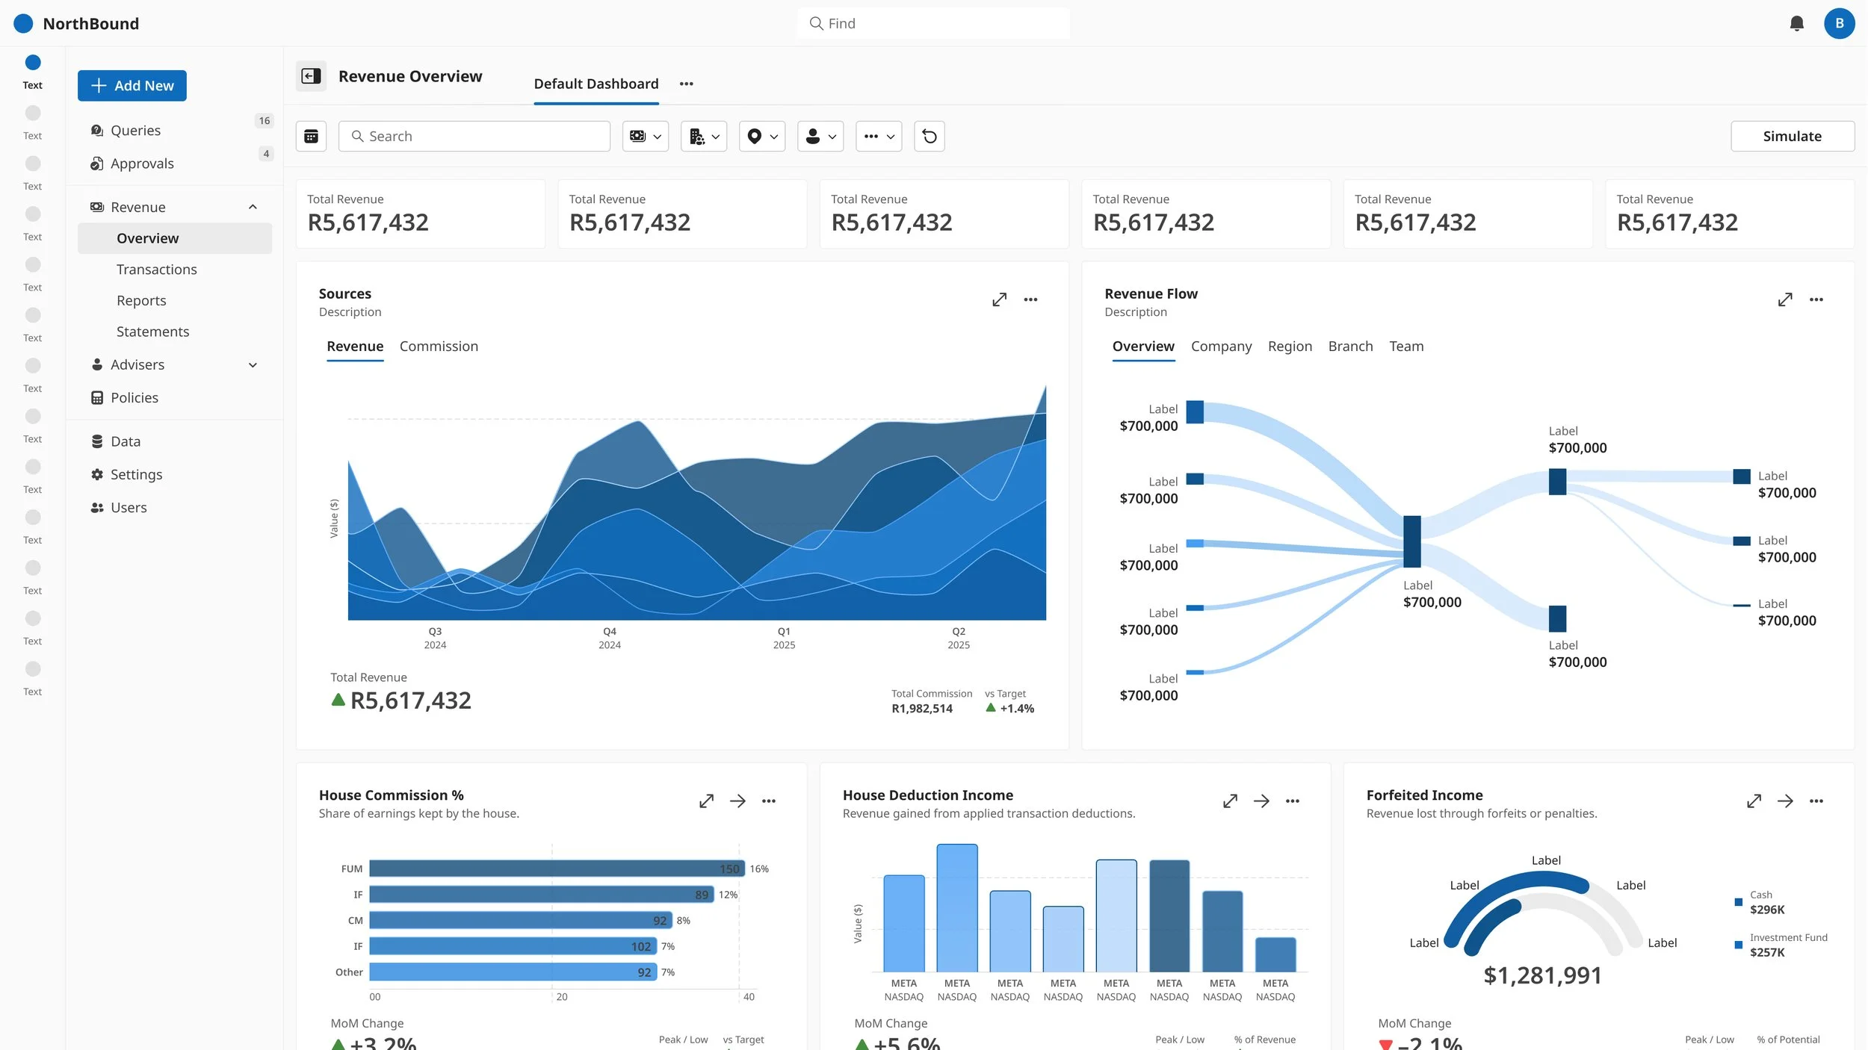Click the dashboard Search input
This screenshot has width=1868, height=1050.
pyautogui.click(x=474, y=136)
